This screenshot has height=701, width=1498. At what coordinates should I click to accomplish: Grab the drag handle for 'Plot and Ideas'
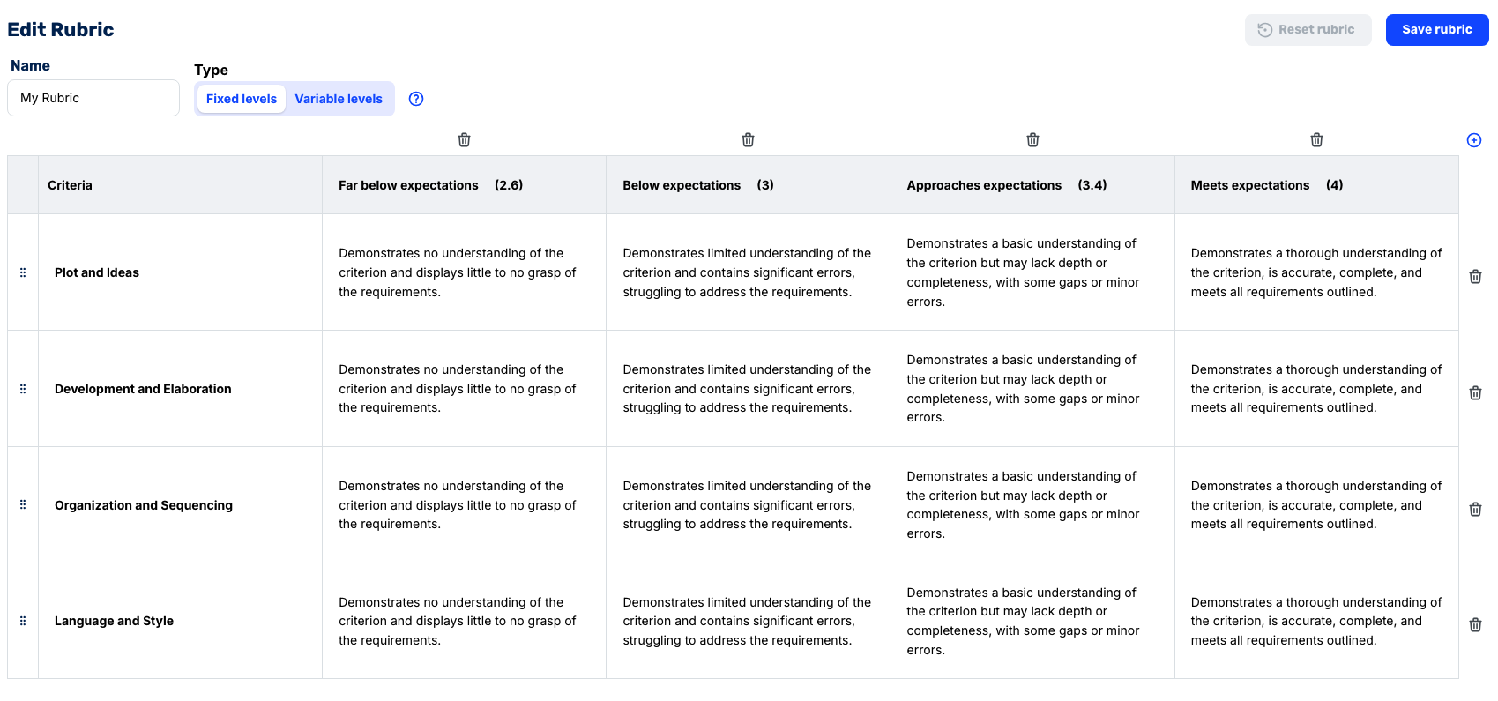coord(23,272)
